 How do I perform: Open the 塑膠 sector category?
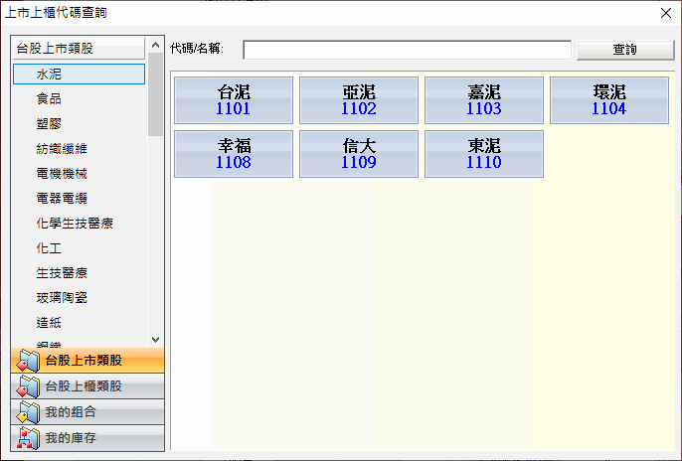pyautogui.click(x=49, y=123)
